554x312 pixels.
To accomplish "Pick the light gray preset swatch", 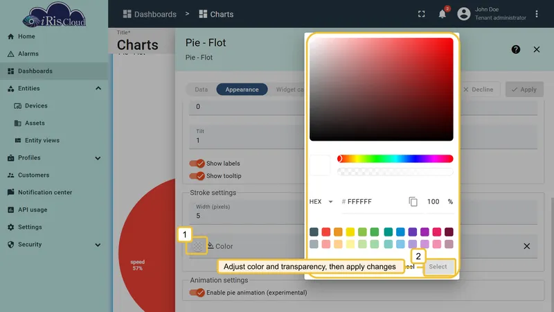I will (314, 244).
